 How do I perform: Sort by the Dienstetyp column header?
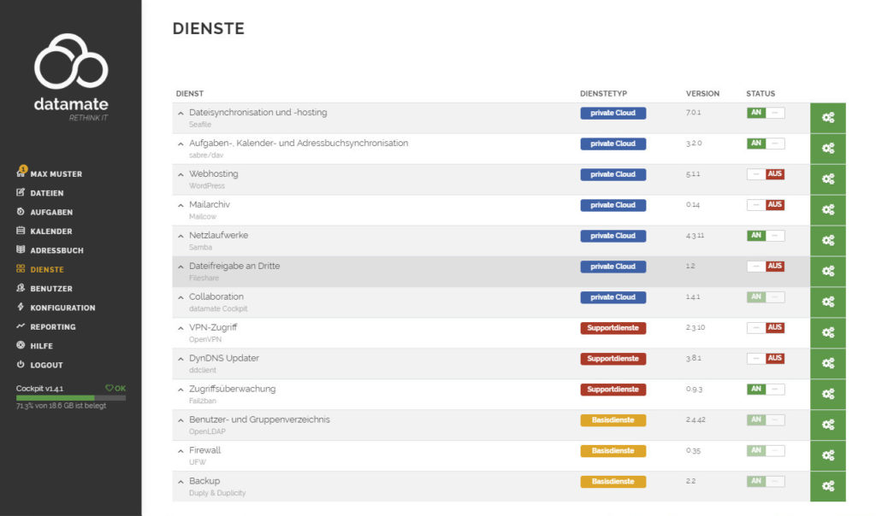[603, 94]
